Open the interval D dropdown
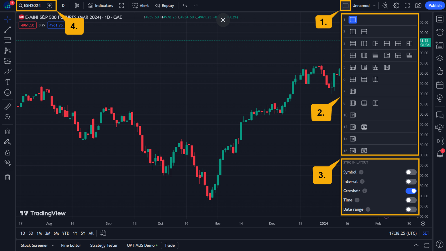The image size is (446, 251). click(x=63, y=5)
